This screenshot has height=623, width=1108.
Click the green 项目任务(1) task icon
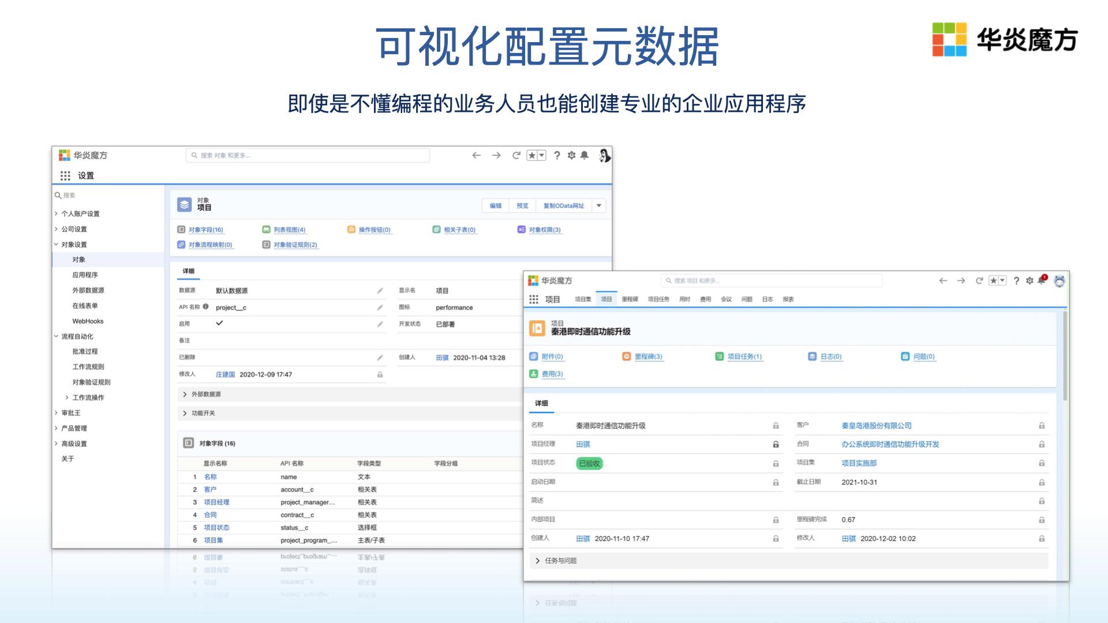tap(718, 356)
